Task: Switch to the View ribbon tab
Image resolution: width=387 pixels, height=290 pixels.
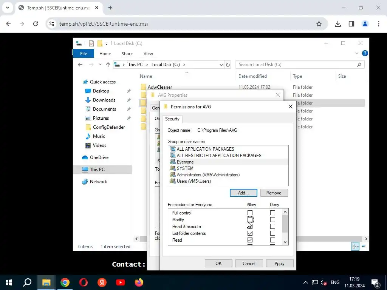Action: pyautogui.click(x=148, y=54)
